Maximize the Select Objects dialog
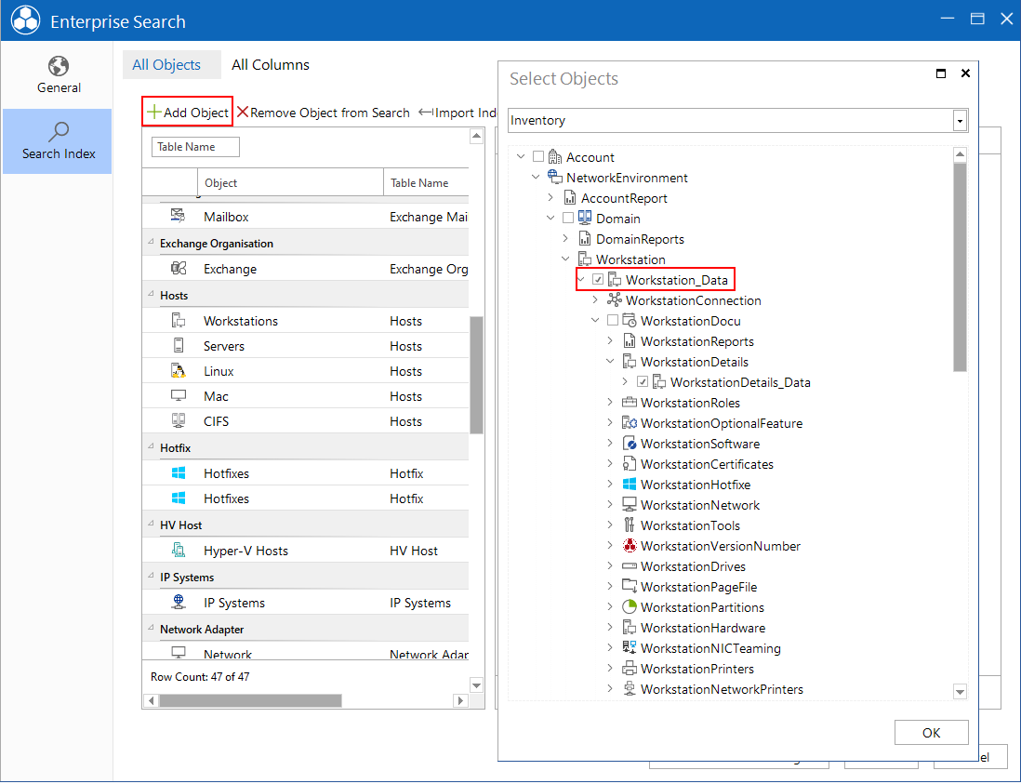 [x=940, y=73]
